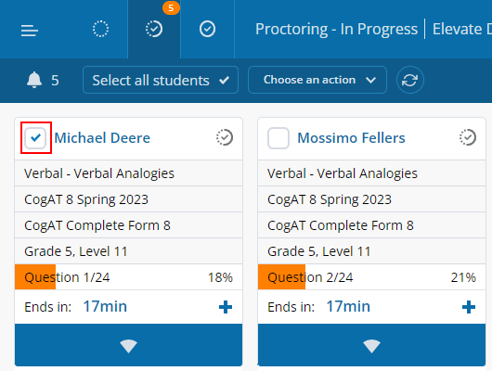This screenshot has width=492, height=371.
Task: Expand Mossimo Fellers' card details arrow
Action: [x=372, y=345]
